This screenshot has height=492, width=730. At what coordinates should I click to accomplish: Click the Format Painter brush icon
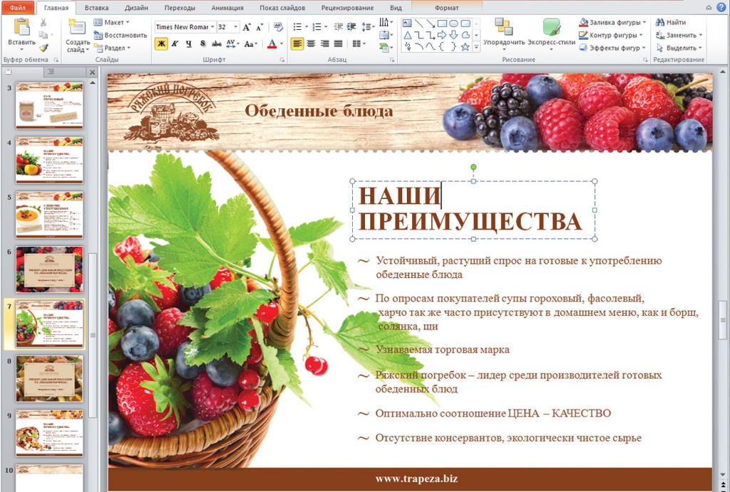43,48
